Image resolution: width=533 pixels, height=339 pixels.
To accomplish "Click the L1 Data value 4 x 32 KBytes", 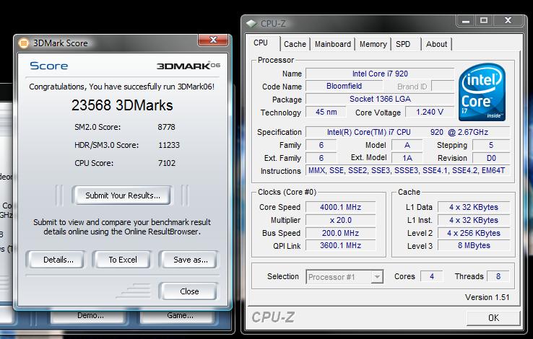I will coord(474,207).
